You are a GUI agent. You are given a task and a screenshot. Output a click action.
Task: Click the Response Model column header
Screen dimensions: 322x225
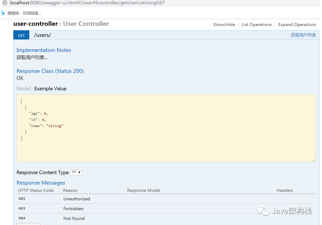point(144,190)
